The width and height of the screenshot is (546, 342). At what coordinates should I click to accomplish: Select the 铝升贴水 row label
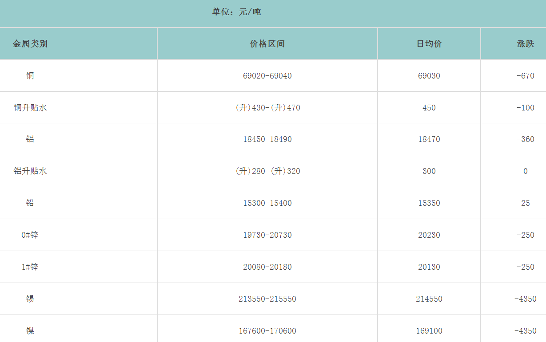tap(30, 171)
